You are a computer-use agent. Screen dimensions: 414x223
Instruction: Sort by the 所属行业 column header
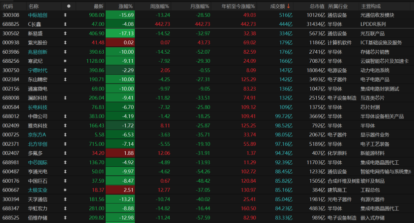338,6
